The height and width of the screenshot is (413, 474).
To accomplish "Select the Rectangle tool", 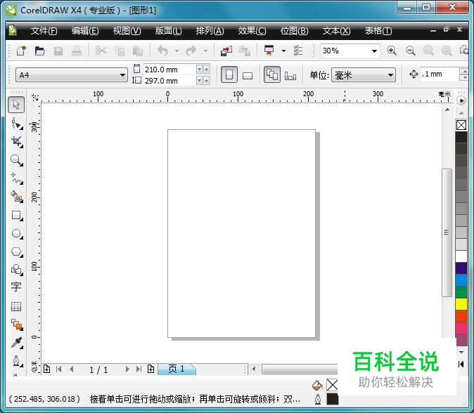I will (17, 216).
